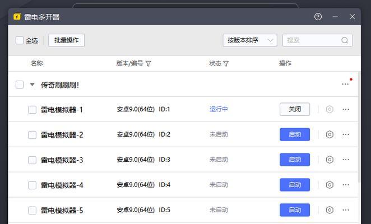This screenshot has height=224, width=371.
Task: Open settings gear for 雷电模拟器-4
Action: click(x=330, y=185)
